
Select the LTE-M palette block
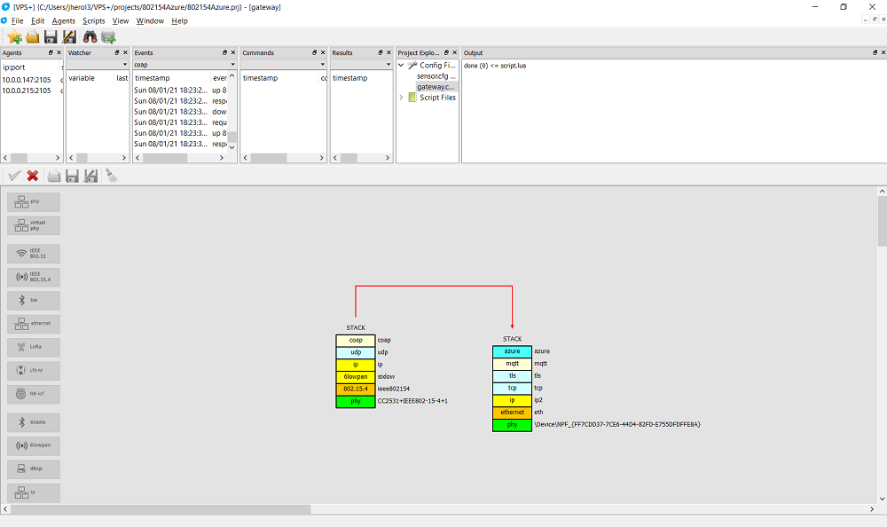35,369
